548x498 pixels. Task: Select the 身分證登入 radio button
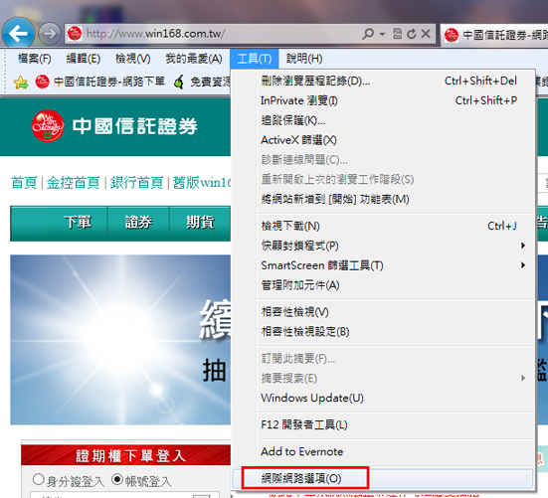pos(38,479)
